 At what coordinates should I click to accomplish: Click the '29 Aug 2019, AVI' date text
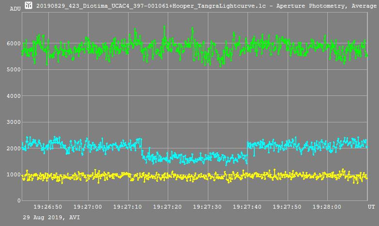click(51, 217)
